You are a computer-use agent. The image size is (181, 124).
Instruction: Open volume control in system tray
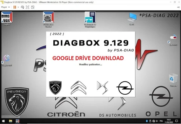coord(157,121)
